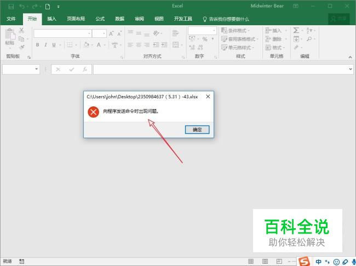Switch to the 视图 ribbon tab

[159, 19]
